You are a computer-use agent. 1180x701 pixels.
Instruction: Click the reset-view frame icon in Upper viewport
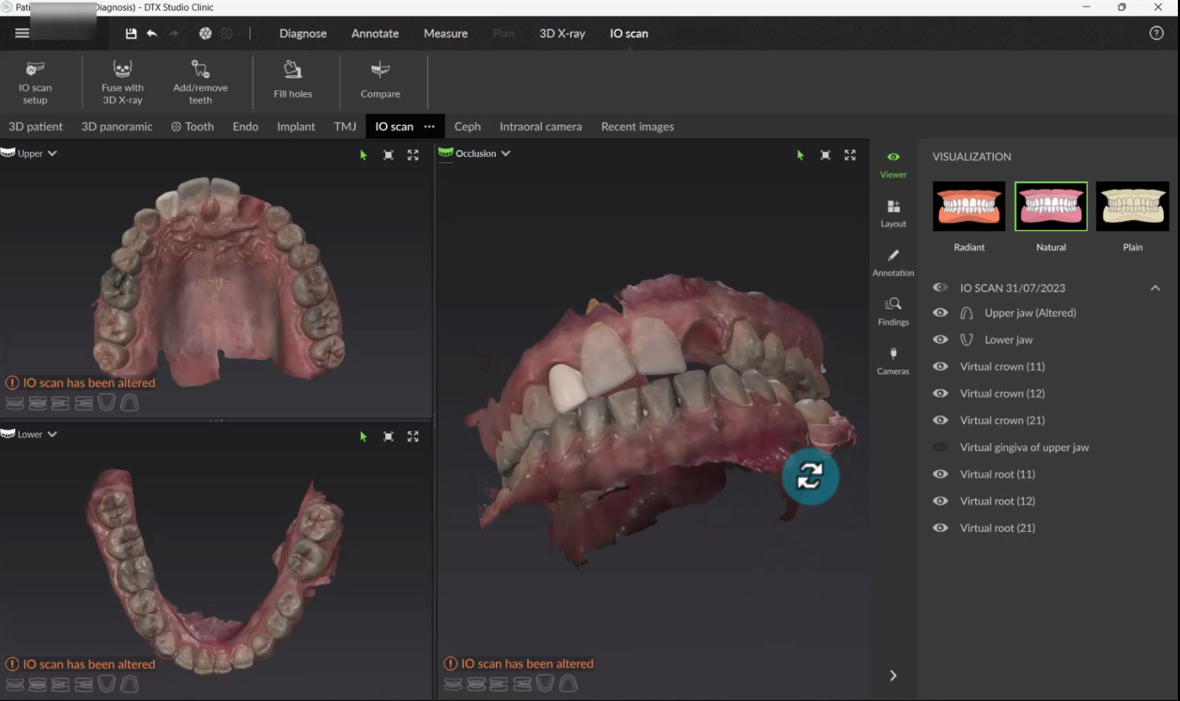pyautogui.click(x=388, y=155)
